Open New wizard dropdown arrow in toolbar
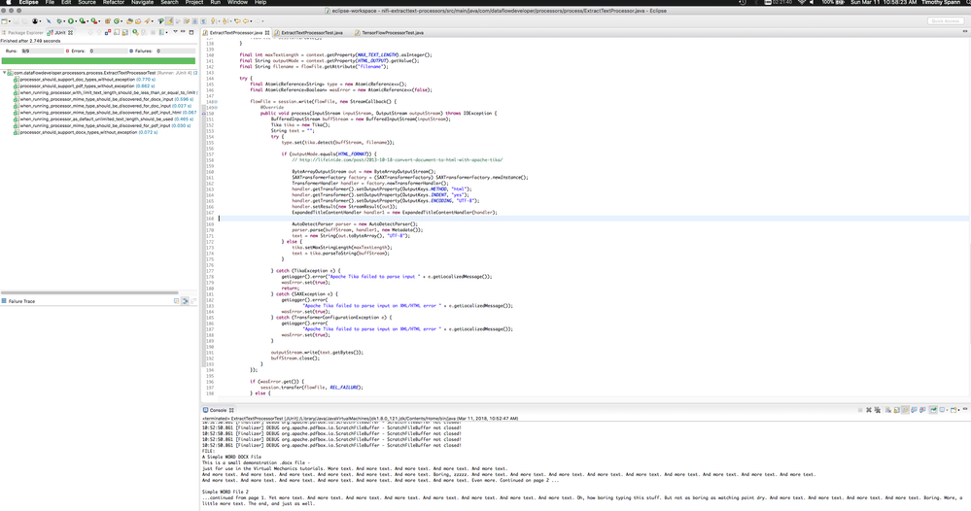Screen dimensions: 971x511 [x=10, y=21]
